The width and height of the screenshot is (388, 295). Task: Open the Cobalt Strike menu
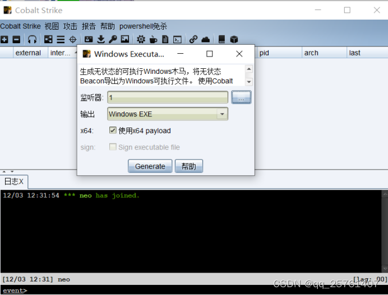tap(20, 26)
